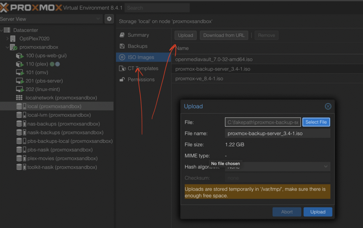The height and width of the screenshot is (228, 363).
Task: Click the nasik-backups storage icon
Action: pos(21,132)
